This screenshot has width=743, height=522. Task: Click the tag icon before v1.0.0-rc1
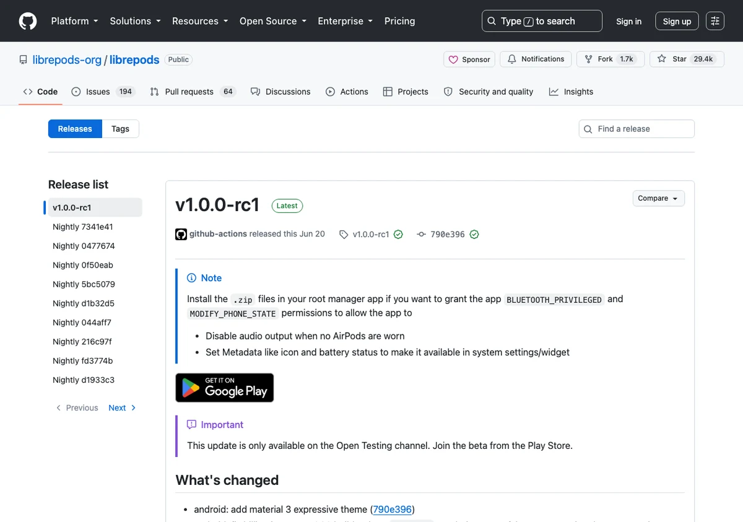[344, 235]
